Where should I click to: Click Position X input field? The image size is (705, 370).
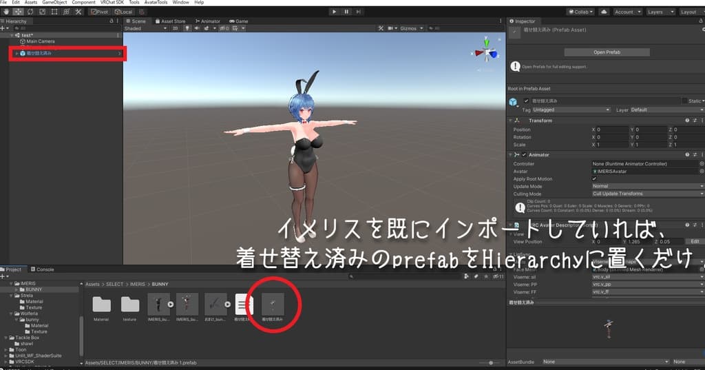pos(612,130)
